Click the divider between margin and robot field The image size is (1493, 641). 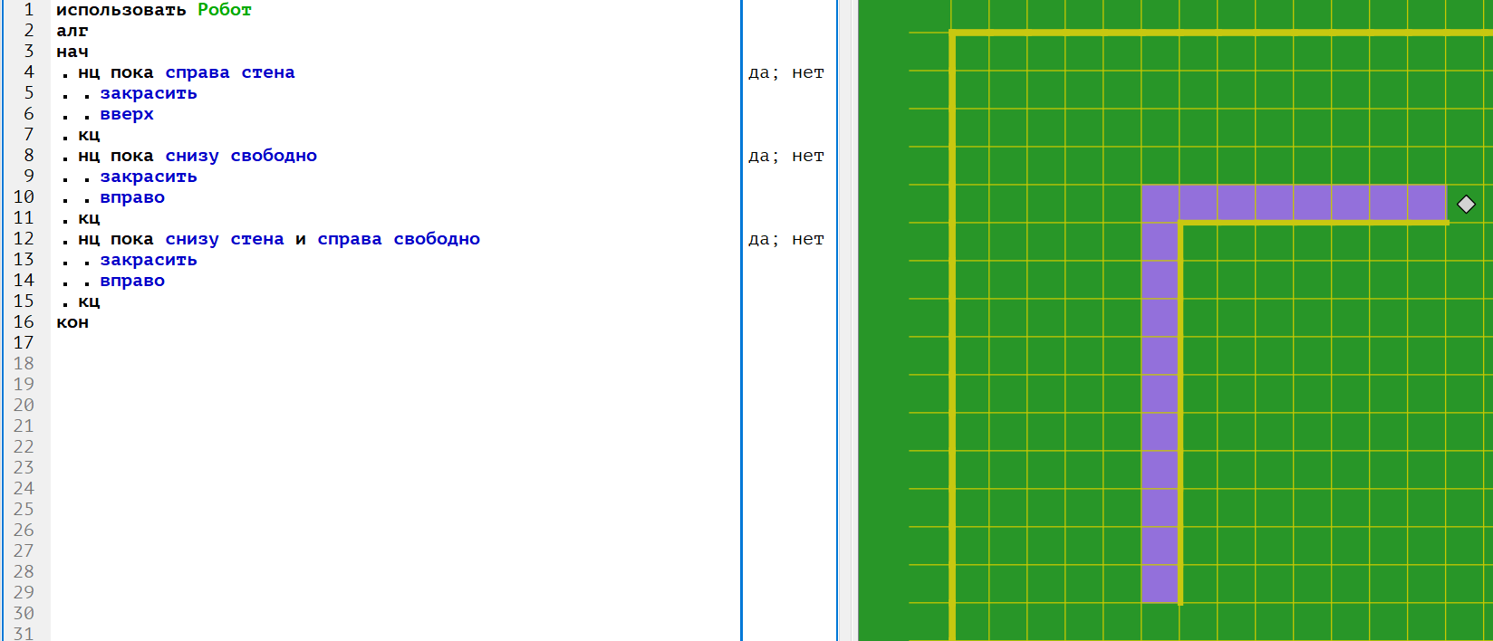tap(846, 320)
